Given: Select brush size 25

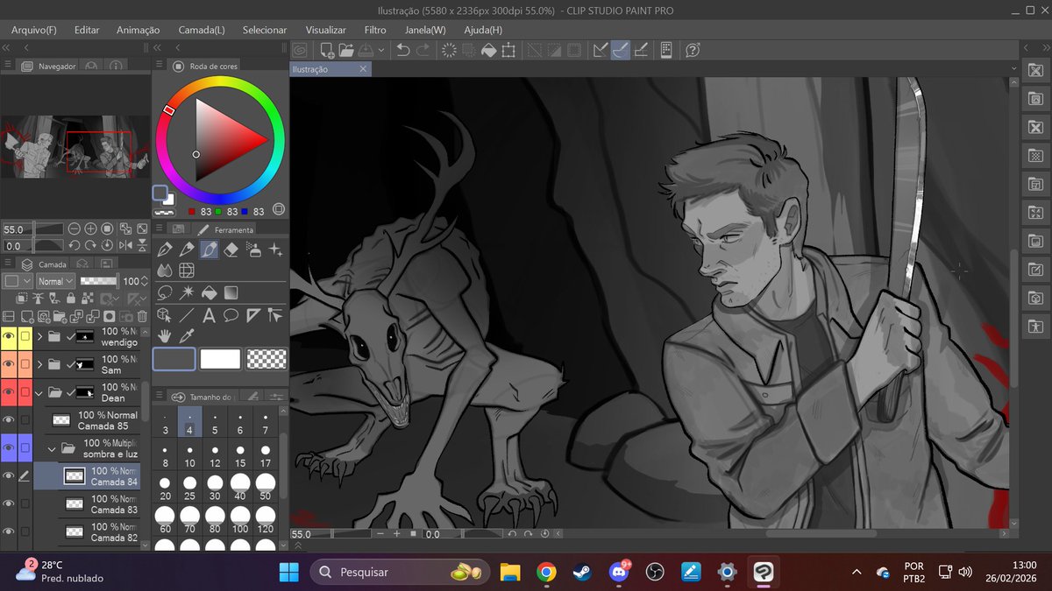Looking at the screenshot, I should point(190,488).
